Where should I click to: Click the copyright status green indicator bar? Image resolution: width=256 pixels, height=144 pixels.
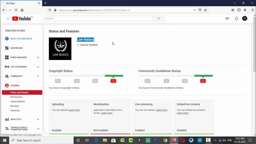[x=114, y=76]
